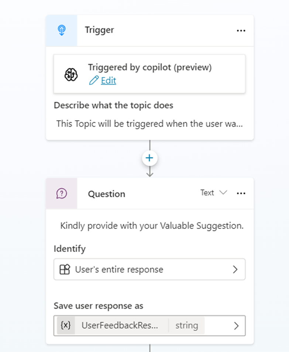Select the UserFeedbackRes... variable name
Screen dimensions: 289x352
coord(120,325)
